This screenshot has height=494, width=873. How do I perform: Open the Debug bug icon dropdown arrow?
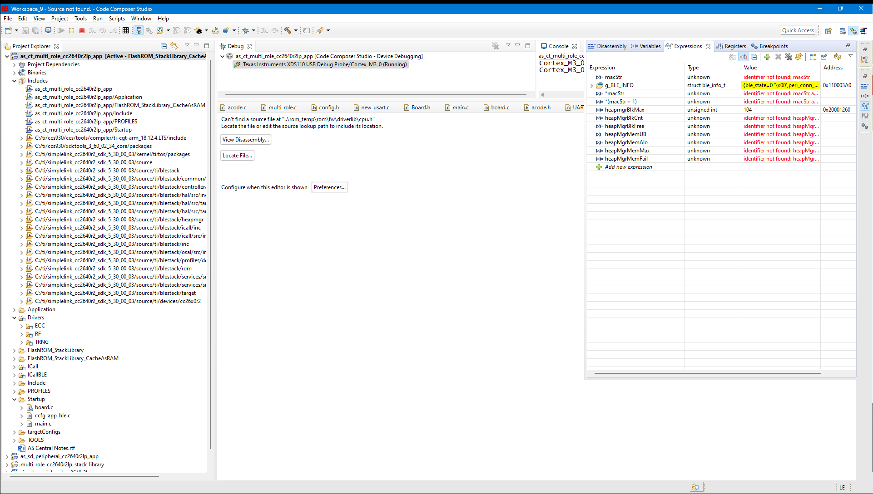click(253, 30)
